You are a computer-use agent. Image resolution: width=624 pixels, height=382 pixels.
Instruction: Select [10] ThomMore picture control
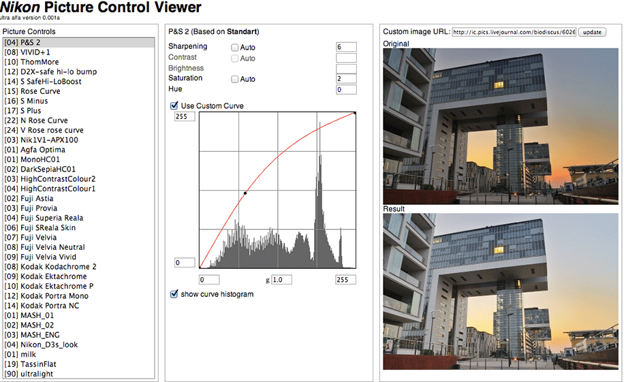click(79, 62)
